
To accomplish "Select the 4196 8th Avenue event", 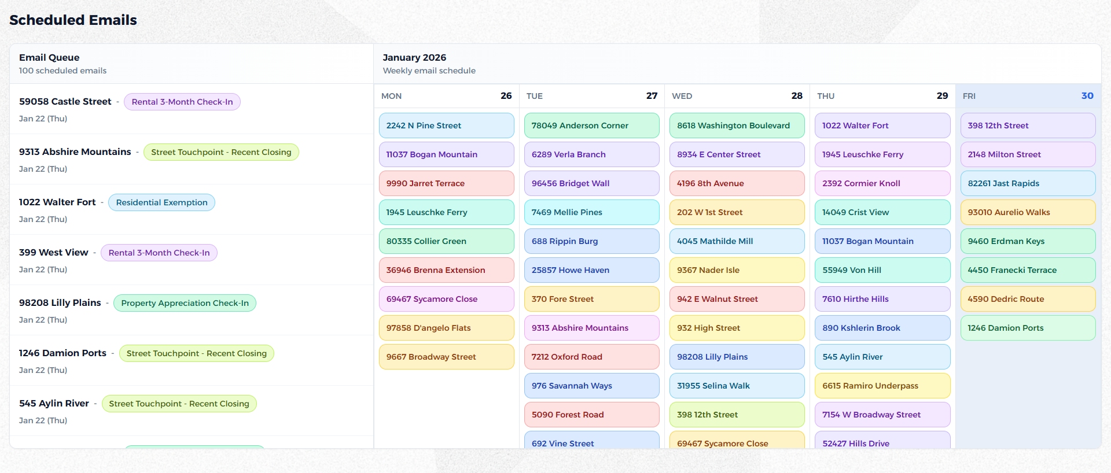I will tap(737, 183).
